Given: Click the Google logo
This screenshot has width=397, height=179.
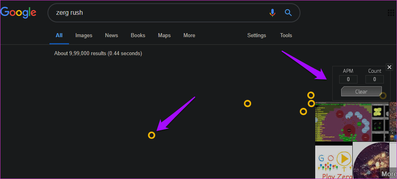Looking at the screenshot, I should click(x=18, y=12).
